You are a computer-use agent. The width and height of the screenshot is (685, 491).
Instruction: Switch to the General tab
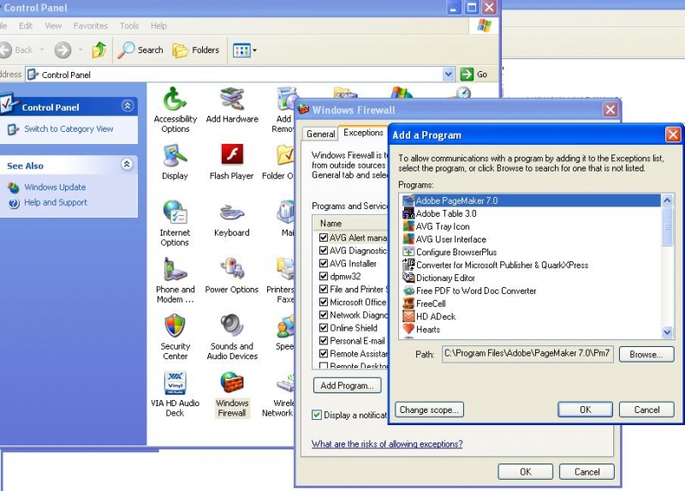pyautogui.click(x=320, y=134)
